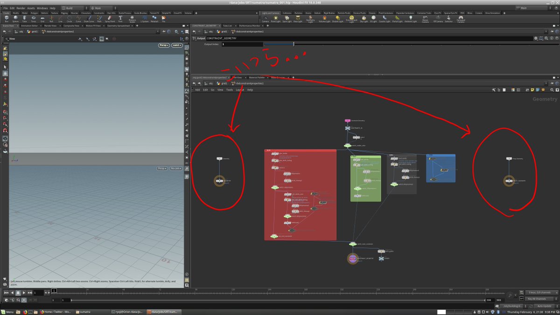Open the Layout menu in the network editor
Image resolution: width=560 pixels, height=315 pixels.
tap(240, 90)
